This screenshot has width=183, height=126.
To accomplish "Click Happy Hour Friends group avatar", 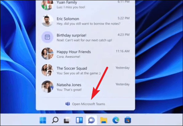I will (47, 54).
